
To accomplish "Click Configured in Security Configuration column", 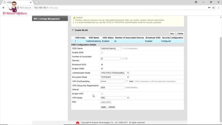I will [x=166, y=41].
